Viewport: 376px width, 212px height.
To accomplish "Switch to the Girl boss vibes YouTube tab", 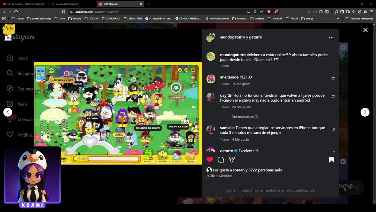I will (x=24, y=4).
